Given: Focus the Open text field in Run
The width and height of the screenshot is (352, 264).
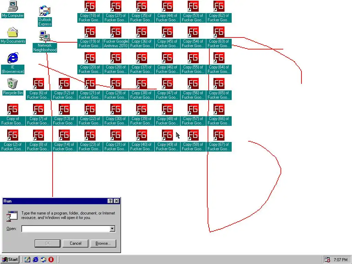Looking at the screenshot, I should coord(66,229).
